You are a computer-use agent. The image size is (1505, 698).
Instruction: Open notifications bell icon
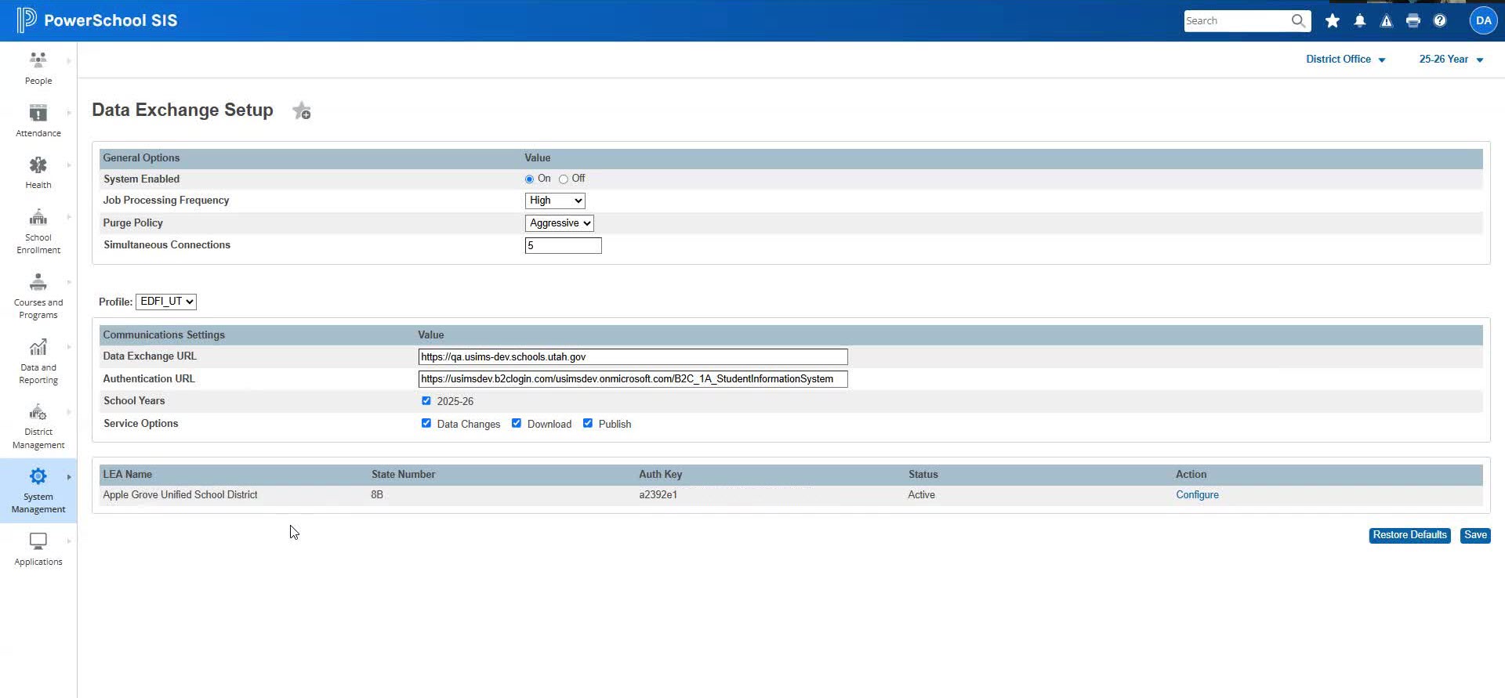coord(1360,21)
